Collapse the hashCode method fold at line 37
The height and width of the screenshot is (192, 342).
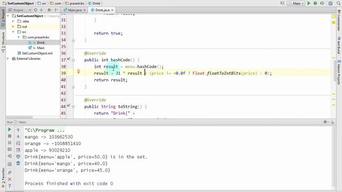[x=73, y=60]
